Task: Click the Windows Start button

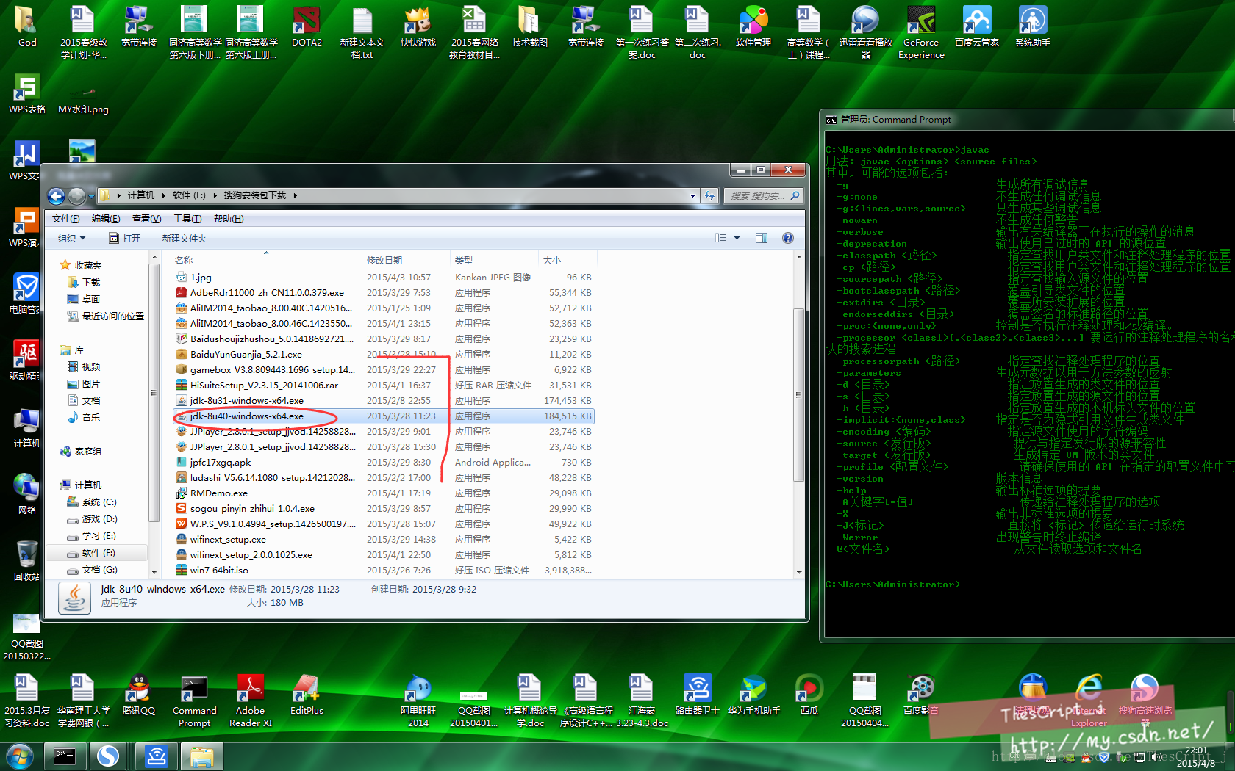Action: (x=19, y=756)
